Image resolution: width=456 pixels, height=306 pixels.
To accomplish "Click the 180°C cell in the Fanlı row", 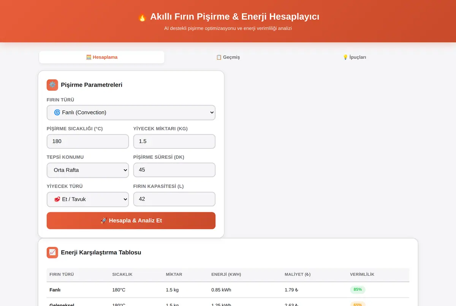I will 119,290.
